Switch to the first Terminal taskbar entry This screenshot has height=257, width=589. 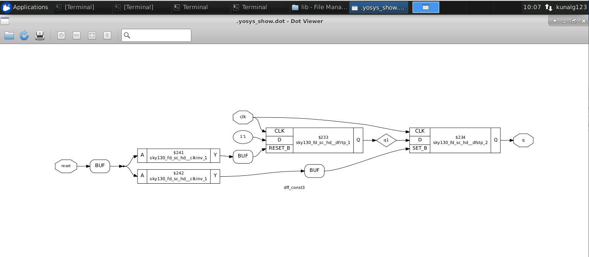pyautogui.click(x=78, y=7)
